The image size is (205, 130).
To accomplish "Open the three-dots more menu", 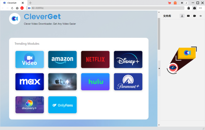I will pos(200,8).
